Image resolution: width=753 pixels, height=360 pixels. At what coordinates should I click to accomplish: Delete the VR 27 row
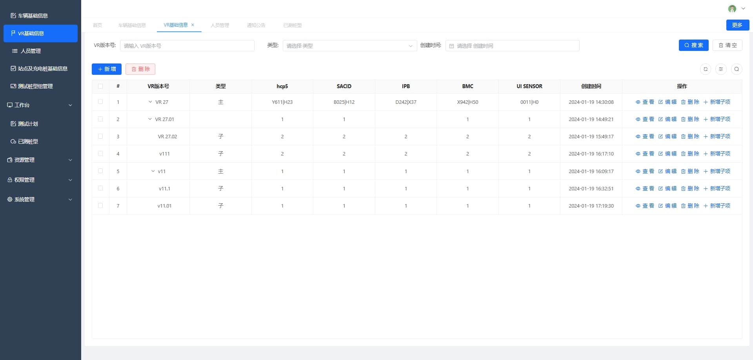click(690, 102)
